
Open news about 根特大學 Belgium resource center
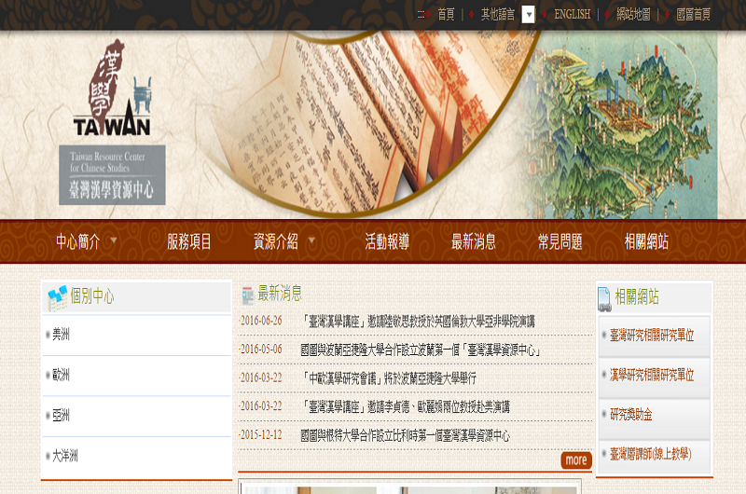point(406,435)
